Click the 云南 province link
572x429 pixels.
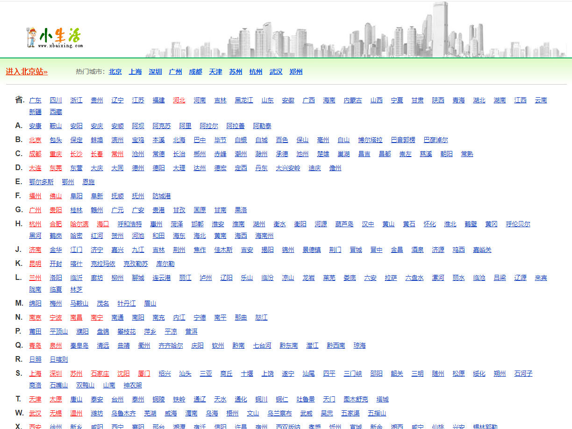(x=541, y=100)
